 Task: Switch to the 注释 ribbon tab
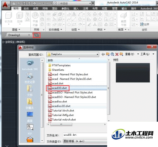pyautogui.click(x=85, y=9)
